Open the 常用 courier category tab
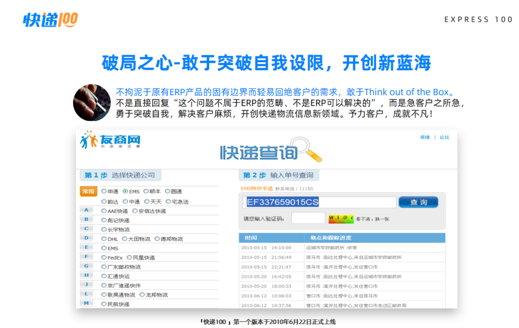 88,191
